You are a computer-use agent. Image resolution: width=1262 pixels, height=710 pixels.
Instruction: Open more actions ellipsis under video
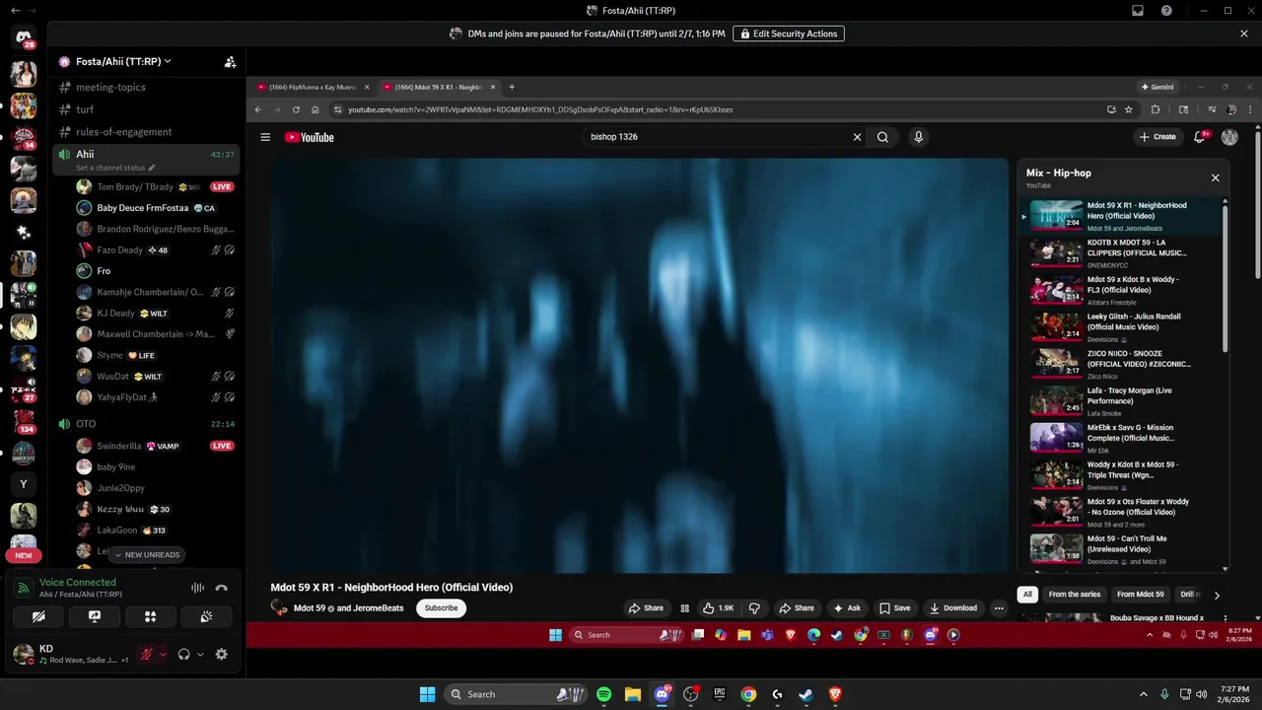(x=999, y=608)
